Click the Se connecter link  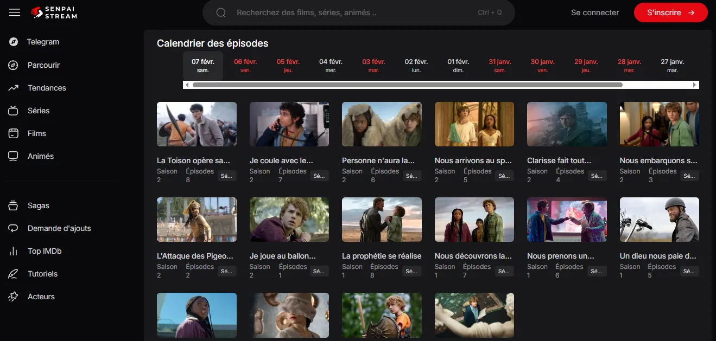coord(595,12)
